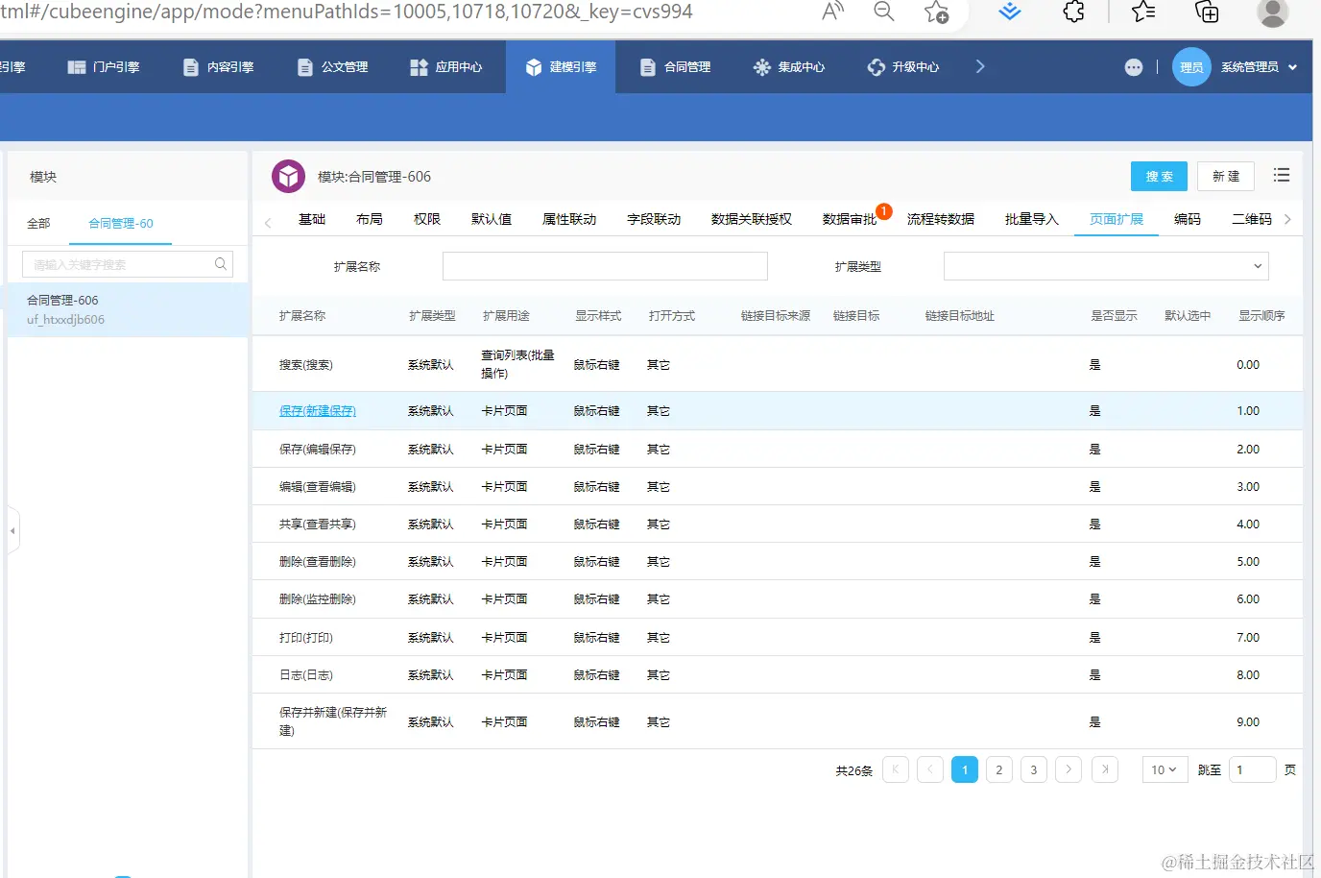Open the 保存(新建保存) link
Image resolution: width=1321 pixels, height=878 pixels.
[x=318, y=411]
